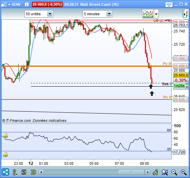This screenshot has width=190, height=178.
Task: Click the countdown label 1m28s
Action: coord(179,86)
